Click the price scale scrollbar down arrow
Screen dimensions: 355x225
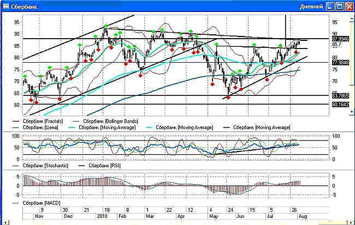click(352, 111)
